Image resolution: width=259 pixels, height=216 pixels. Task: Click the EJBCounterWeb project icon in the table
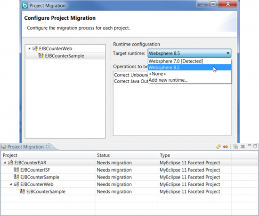16,184
